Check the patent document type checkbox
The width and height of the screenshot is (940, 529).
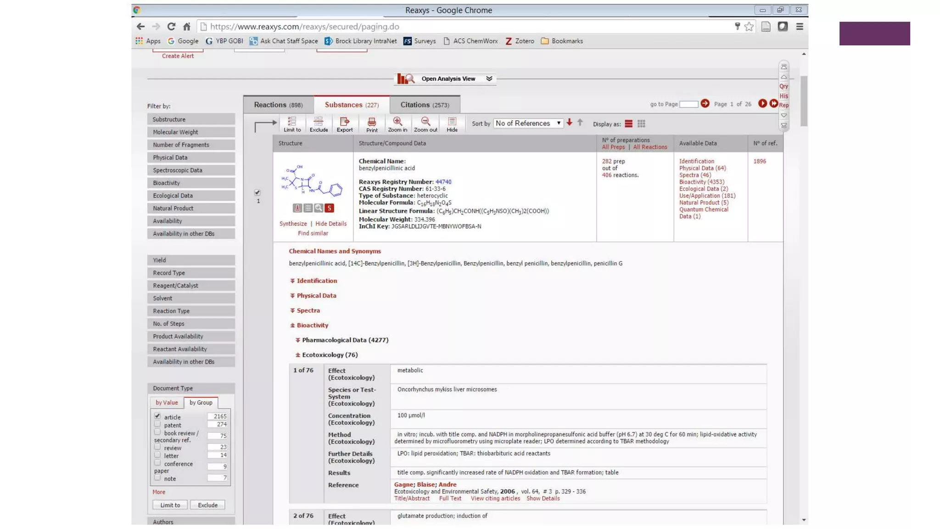tap(157, 424)
